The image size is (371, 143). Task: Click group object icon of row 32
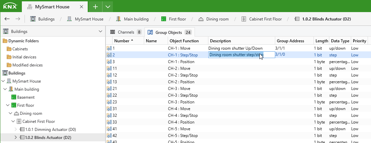click(109, 115)
